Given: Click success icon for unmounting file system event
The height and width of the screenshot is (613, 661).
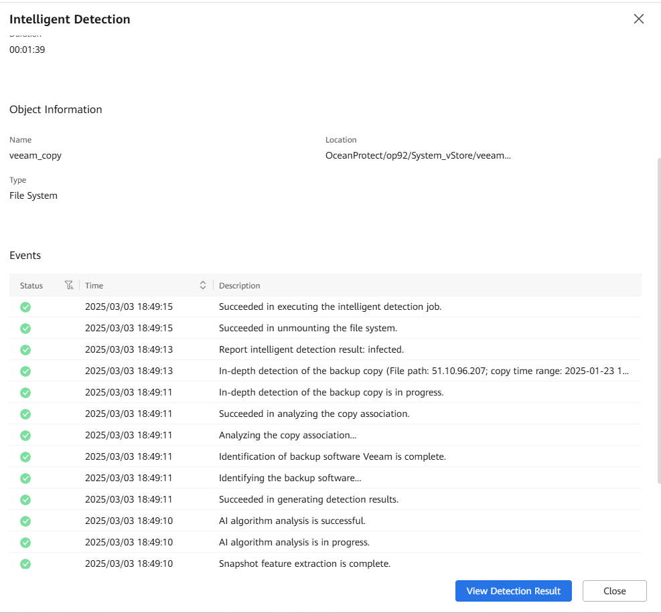Looking at the screenshot, I should 25,329.
